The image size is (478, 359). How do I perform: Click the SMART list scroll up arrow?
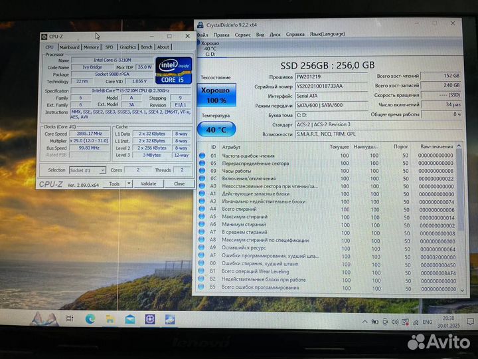tap(459, 146)
